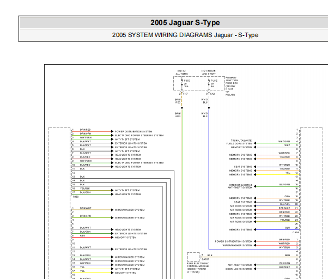Click the "2005 Jaguar S-Type" title
The height and width of the screenshot is (279, 328).
click(185, 22)
